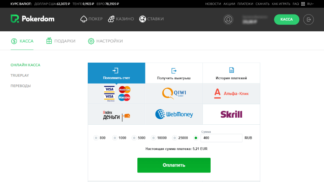Select the 800 amount radio button
324x182 pixels.
point(96,138)
